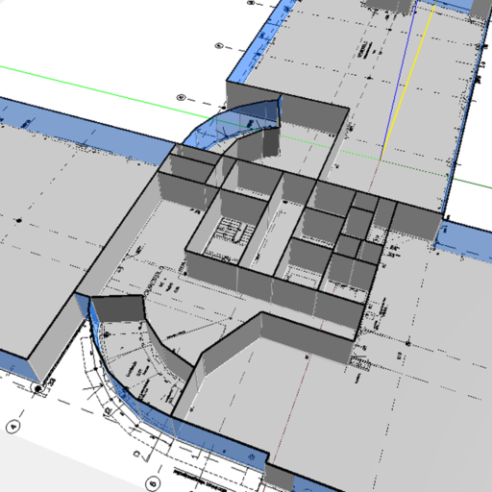Image resolution: width=492 pixels, height=492 pixels.
Task: Click the grid bubble labeled 6
Action: pos(153,483)
